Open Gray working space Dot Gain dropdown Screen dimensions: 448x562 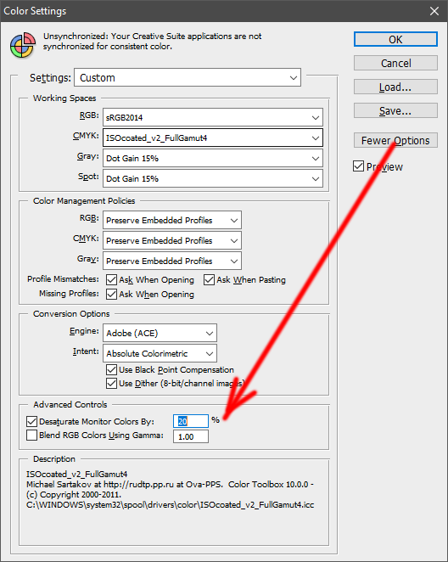click(213, 158)
